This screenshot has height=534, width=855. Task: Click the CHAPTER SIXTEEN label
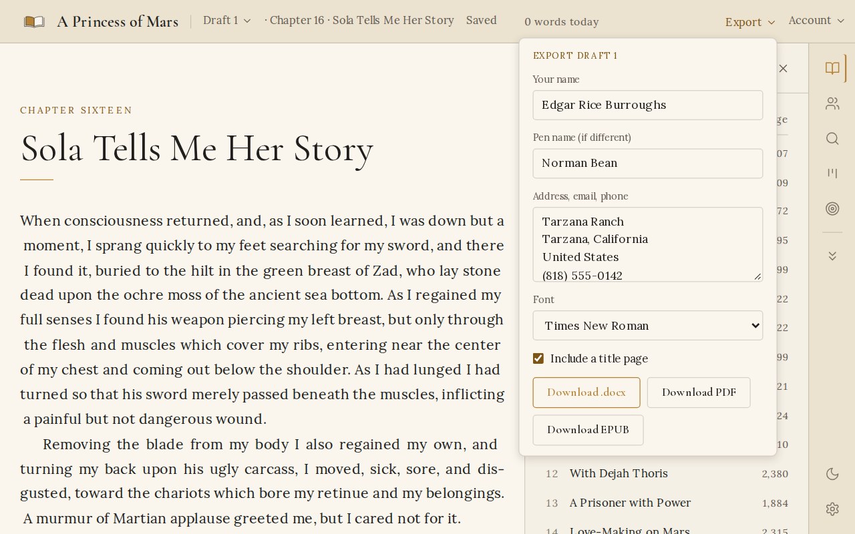(x=76, y=110)
